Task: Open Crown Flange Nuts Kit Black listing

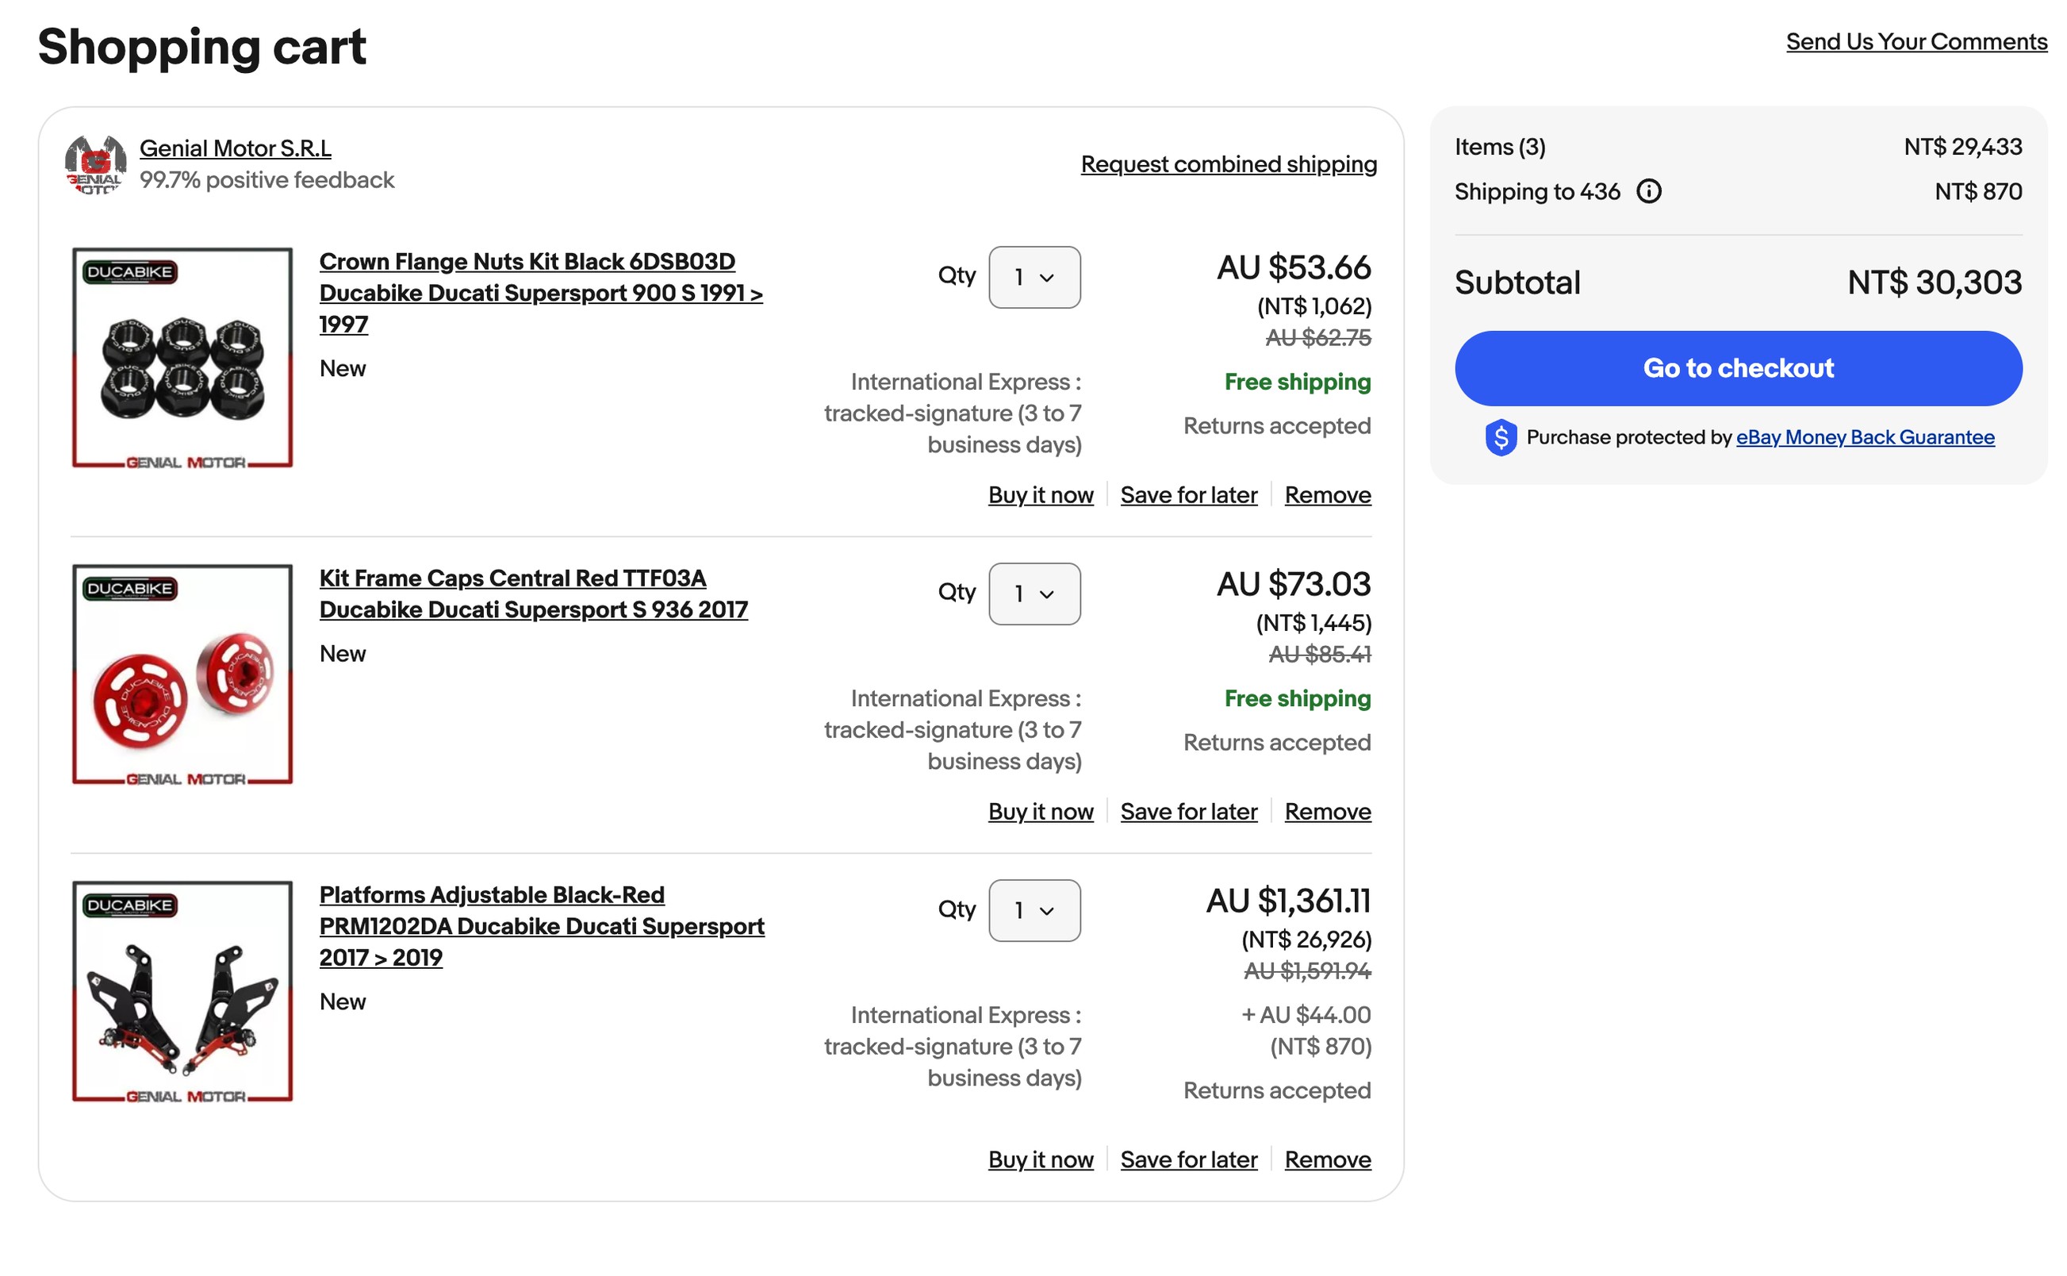Action: pyautogui.click(x=541, y=293)
